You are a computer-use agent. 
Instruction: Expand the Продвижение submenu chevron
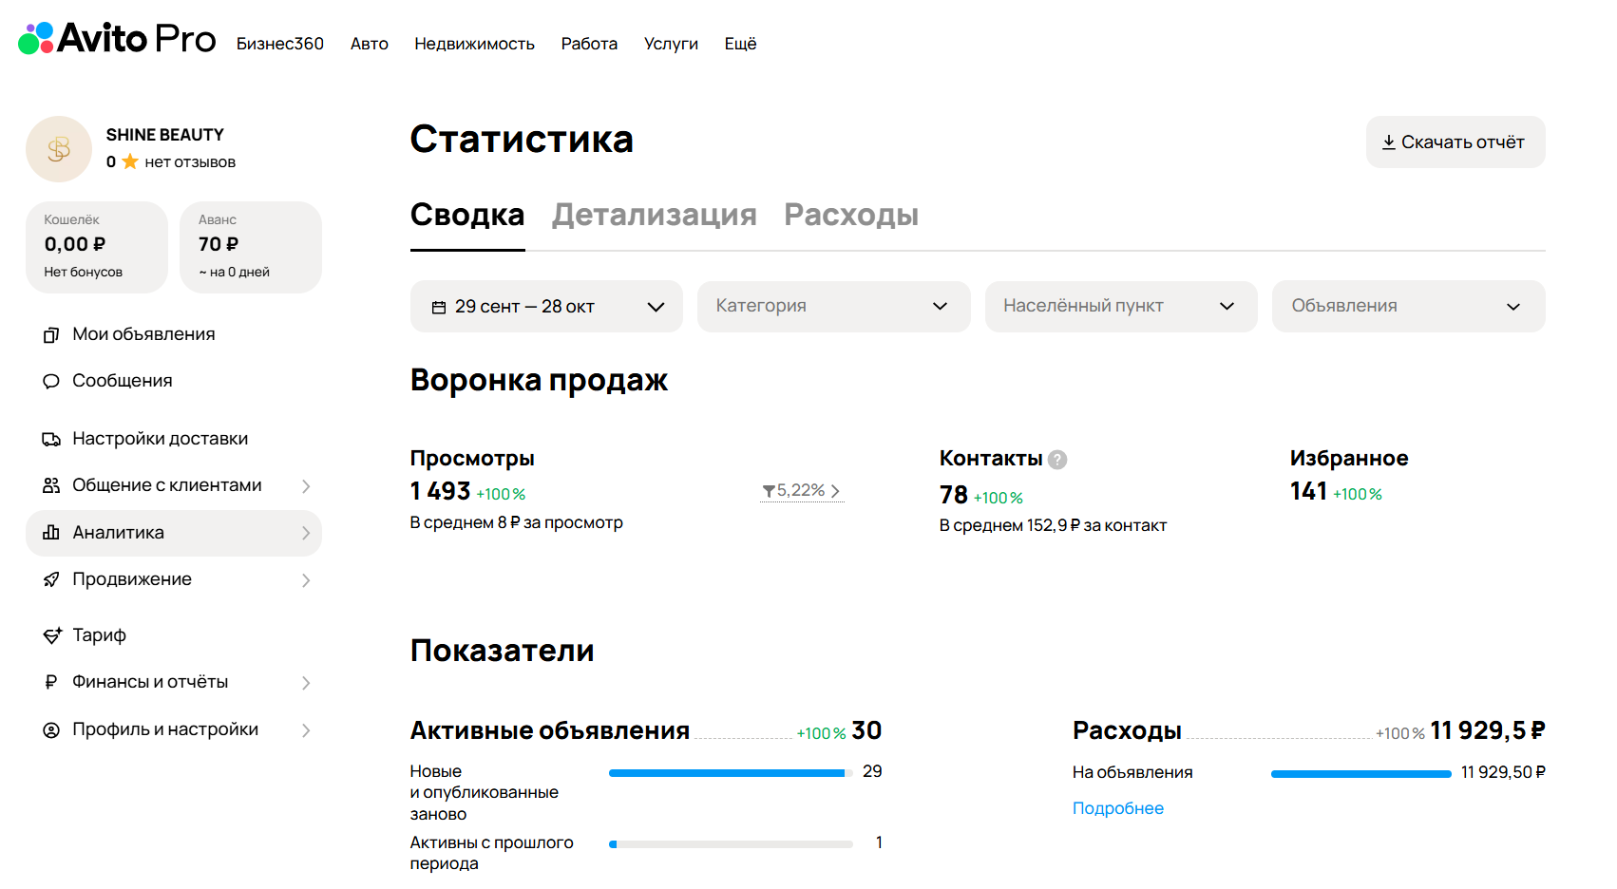[x=306, y=580]
